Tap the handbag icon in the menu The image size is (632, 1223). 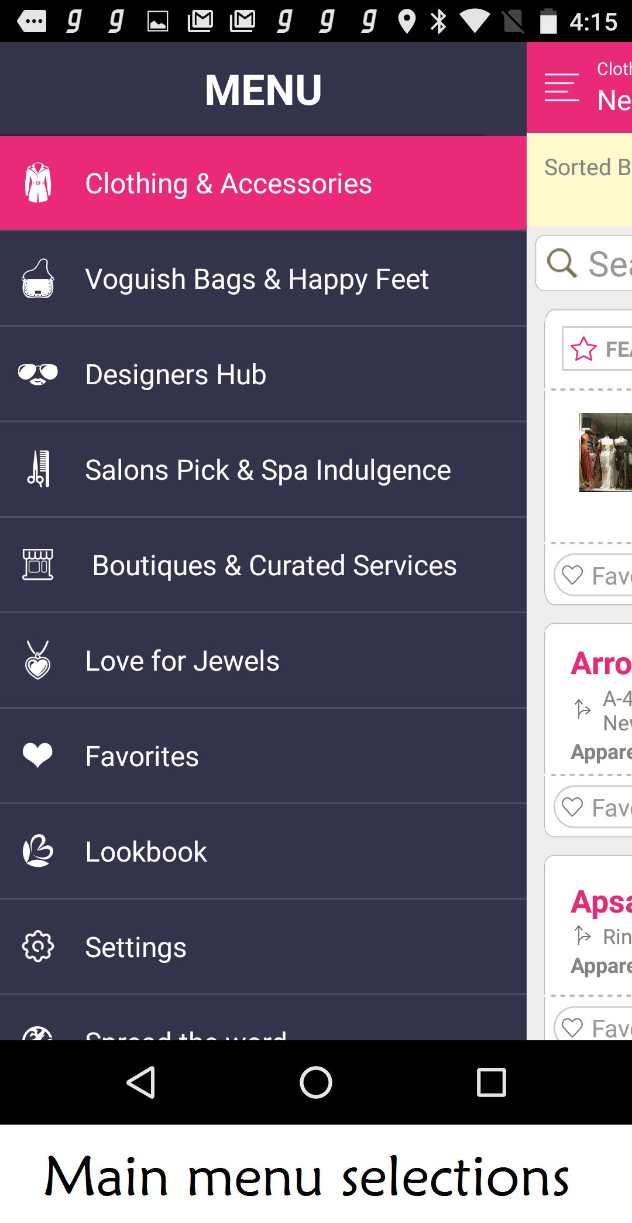[38, 279]
